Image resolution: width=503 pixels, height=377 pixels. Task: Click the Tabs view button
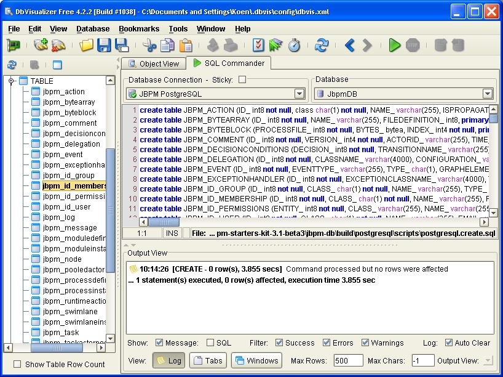207,360
